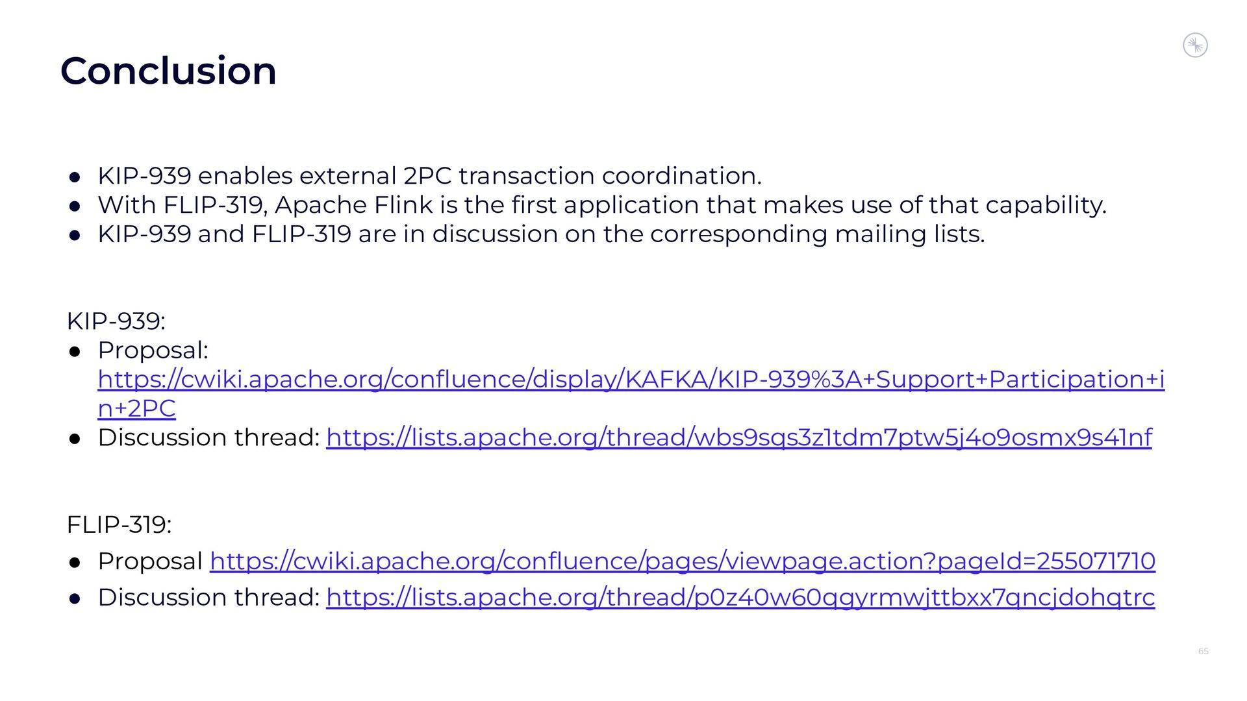The image size is (1247, 701).
Task: Click the 'Discussion thread:' label under KIP-939
Action: coord(208,437)
